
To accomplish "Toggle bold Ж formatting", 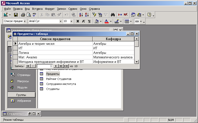I will 78,21.
